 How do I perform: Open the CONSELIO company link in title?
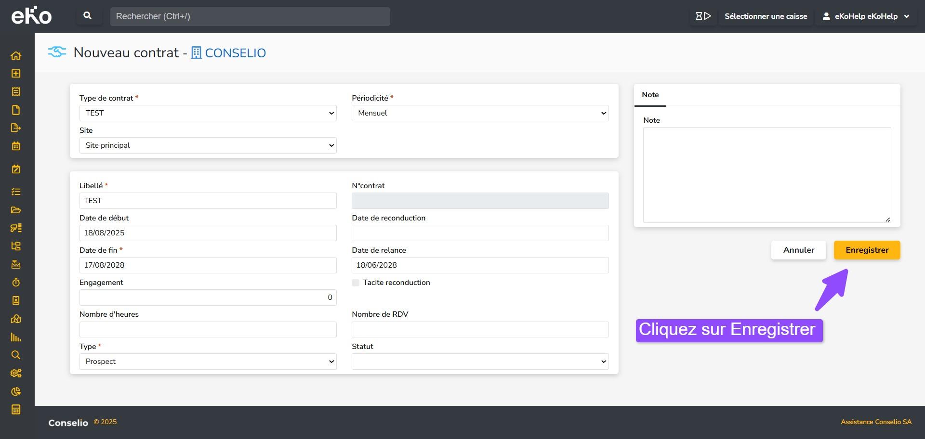coord(235,53)
